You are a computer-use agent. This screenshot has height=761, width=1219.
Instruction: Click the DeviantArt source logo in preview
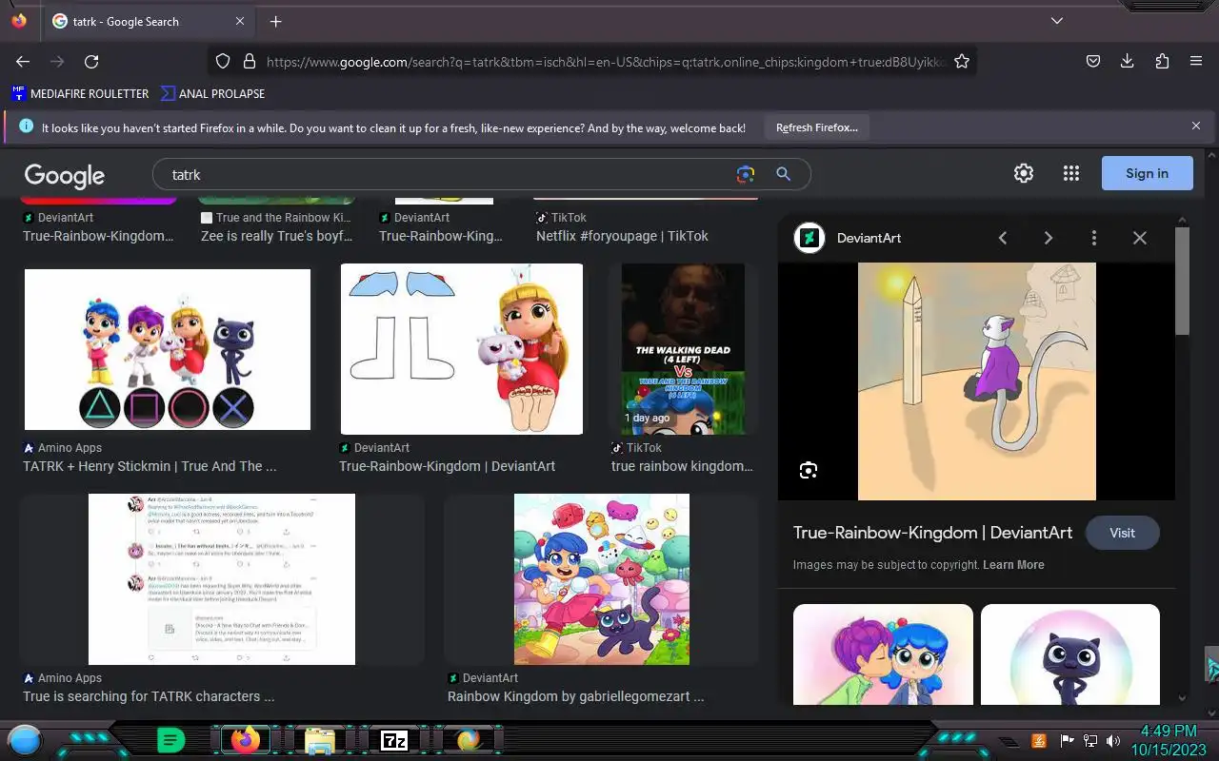coord(809,238)
